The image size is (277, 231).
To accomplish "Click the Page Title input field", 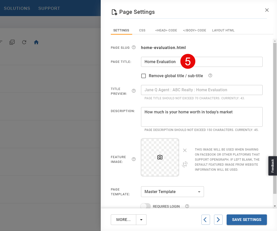I will pos(201,62).
